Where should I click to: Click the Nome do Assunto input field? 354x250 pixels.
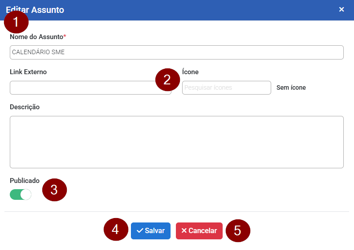click(176, 52)
